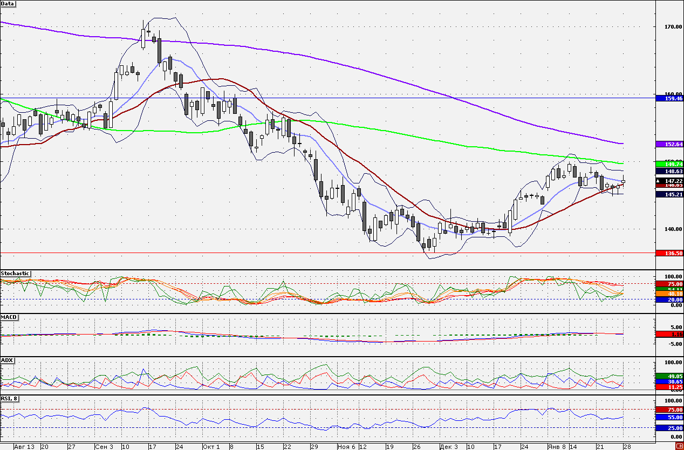The height and width of the screenshot is (450, 684).
Task: Click the "Авг 13" date label
Action: (24, 447)
